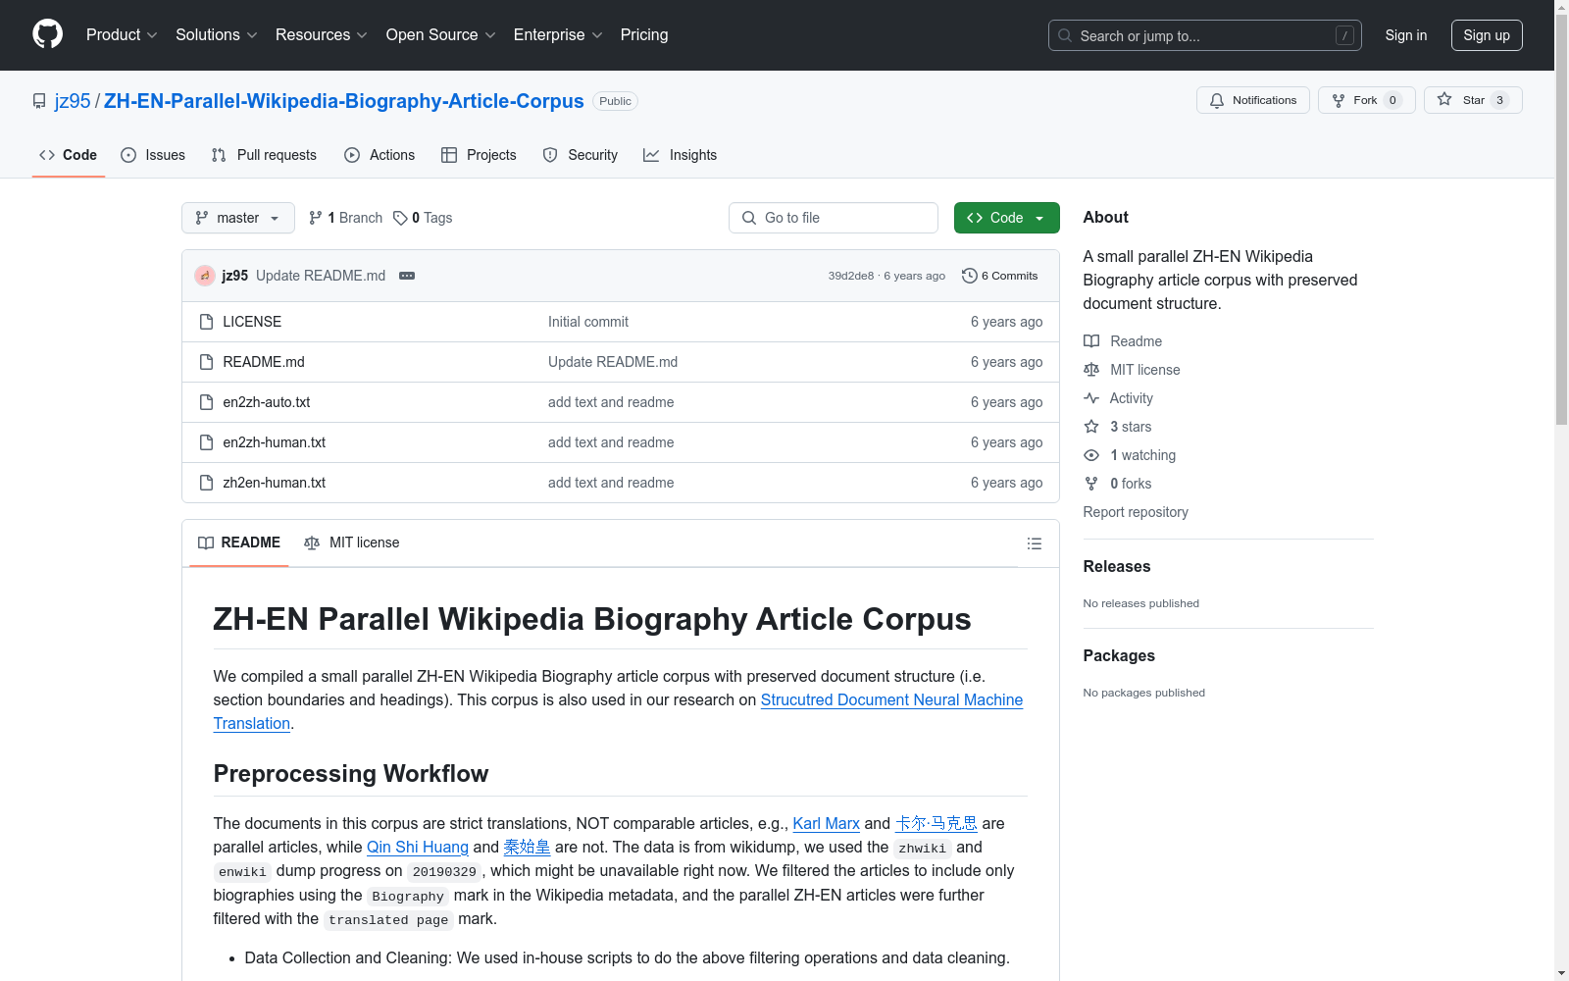
Task: Open commit hash 39d2de8
Action: coord(851,276)
